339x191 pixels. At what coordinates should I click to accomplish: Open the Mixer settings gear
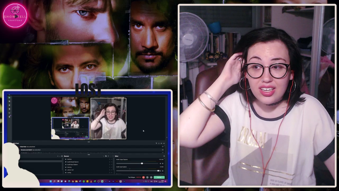pyautogui.click(x=164, y=156)
